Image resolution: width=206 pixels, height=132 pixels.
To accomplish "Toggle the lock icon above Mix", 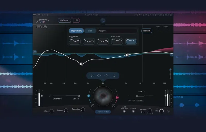I will [157, 109].
